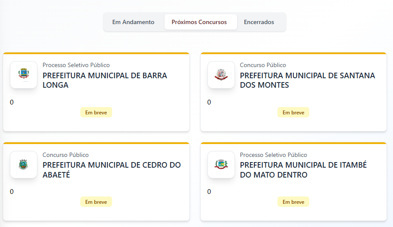
Task: Open the Encerrados tab
Action: (259, 22)
